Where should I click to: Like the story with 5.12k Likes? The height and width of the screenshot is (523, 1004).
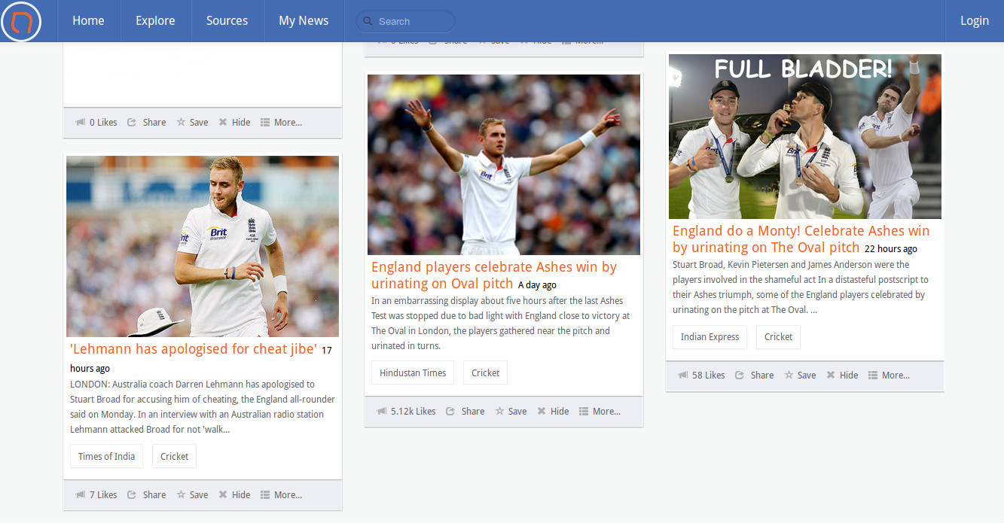406,412
